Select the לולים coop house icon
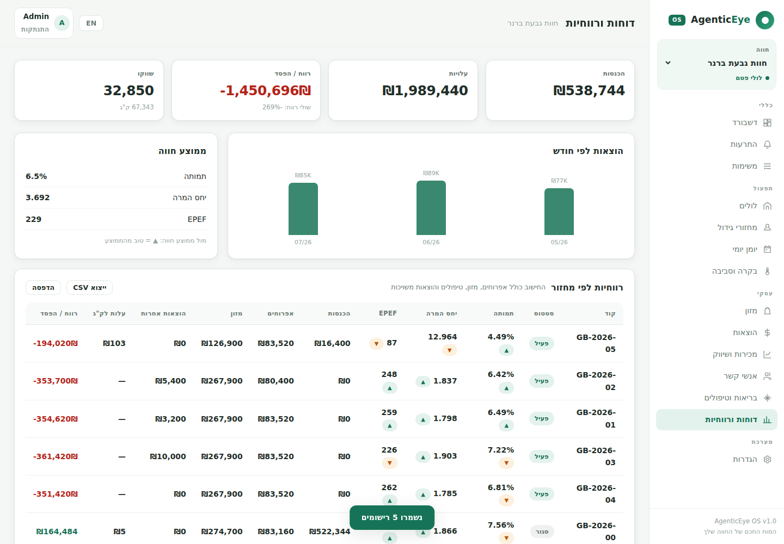784x544 pixels. (x=767, y=206)
